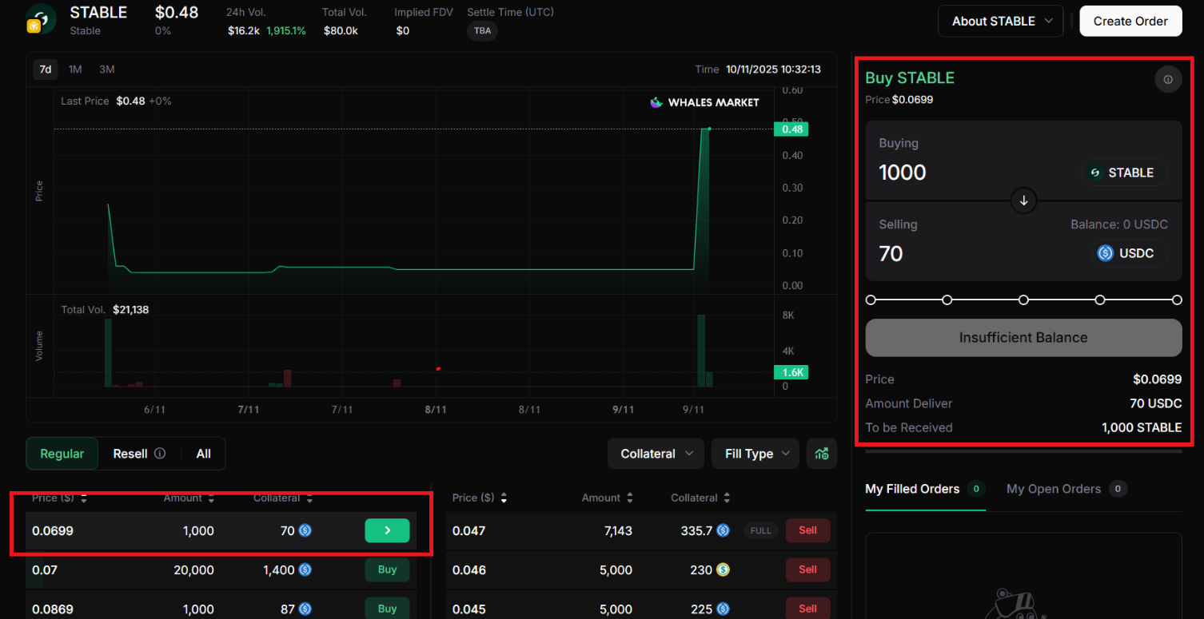Image resolution: width=1204 pixels, height=619 pixels.
Task: Click the green arrow on 0.0699 order row
Action: pos(387,530)
